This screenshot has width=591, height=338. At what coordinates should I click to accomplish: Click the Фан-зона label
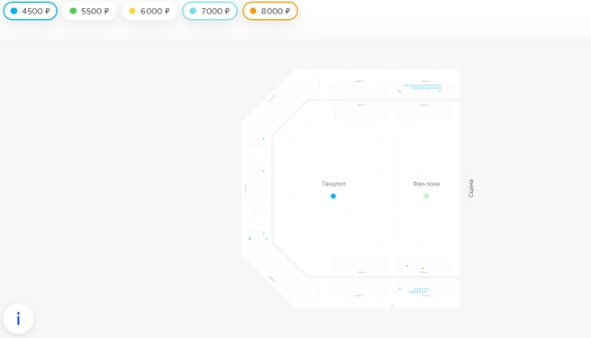coord(426,184)
